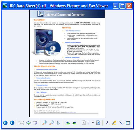Click the page number value 1
The image size is (135, 130).
tap(89, 123)
